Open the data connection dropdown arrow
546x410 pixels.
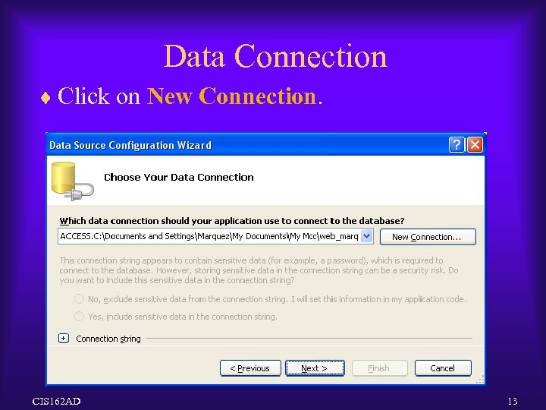click(366, 236)
